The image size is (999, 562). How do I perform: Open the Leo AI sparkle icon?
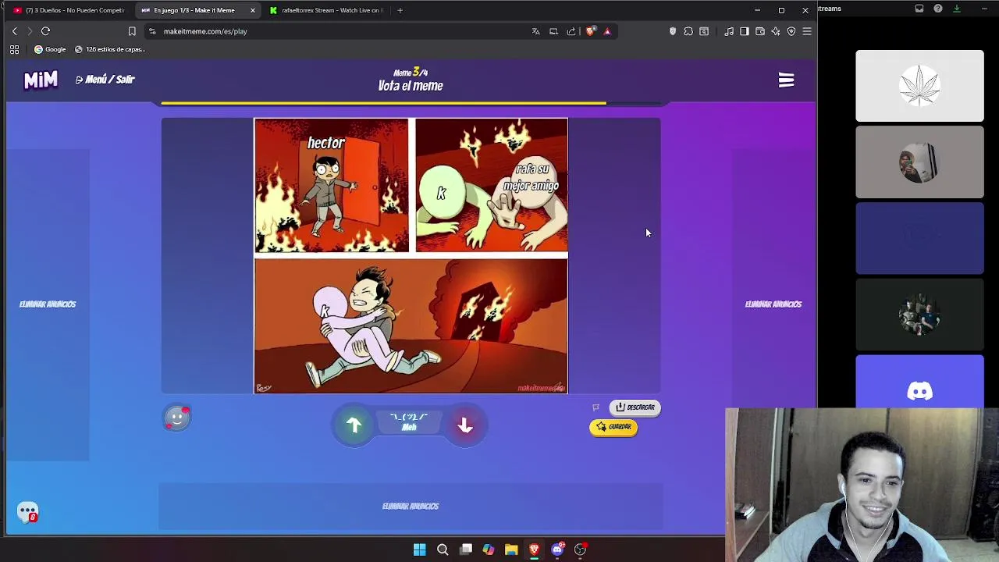point(776,31)
